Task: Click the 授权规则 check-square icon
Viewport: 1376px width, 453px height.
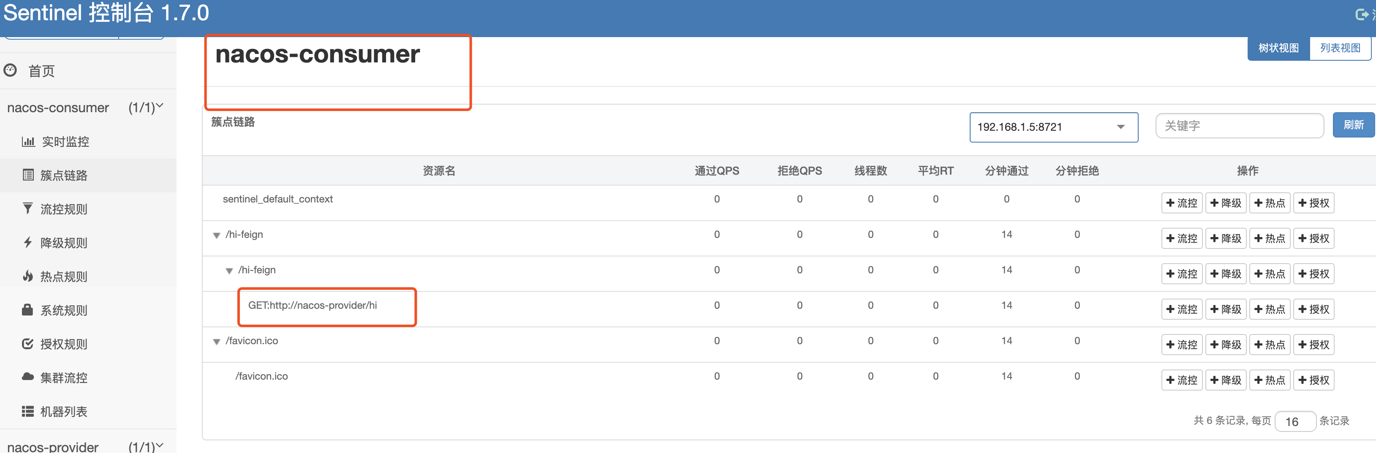Action: (28, 344)
